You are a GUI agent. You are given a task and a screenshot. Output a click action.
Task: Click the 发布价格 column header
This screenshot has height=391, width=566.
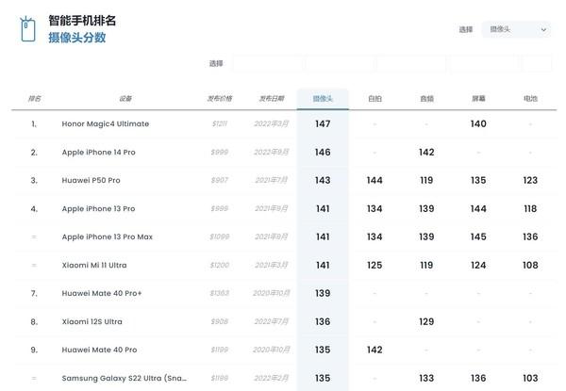[220, 98]
